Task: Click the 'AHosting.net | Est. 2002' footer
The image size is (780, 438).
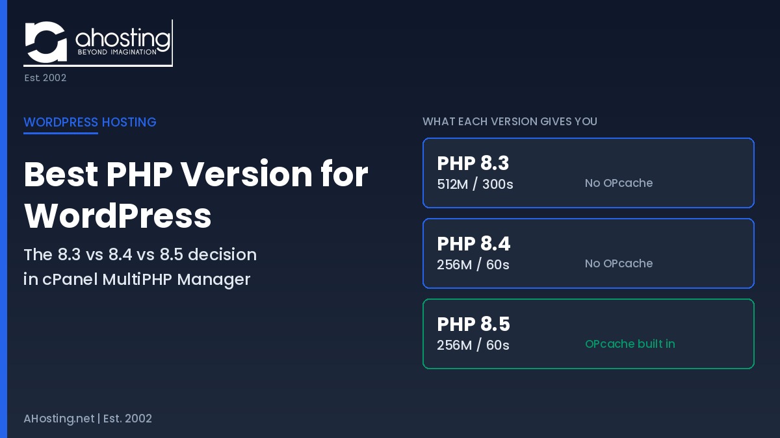Action: pyautogui.click(x=88, y=419)
